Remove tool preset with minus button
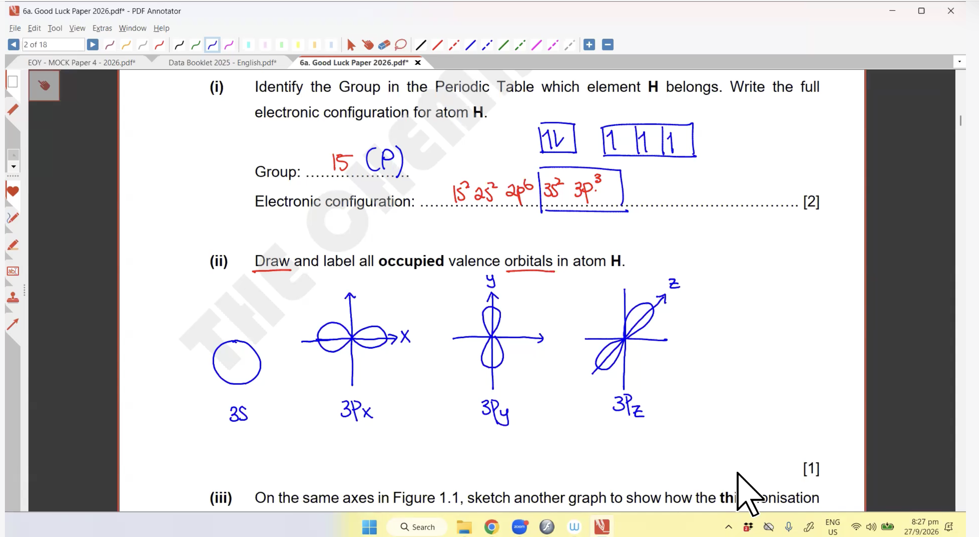The height and width of the screenshot is (537, 979). click(x=608, y=45)
